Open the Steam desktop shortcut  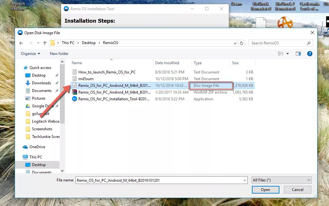tap(236, 4)
